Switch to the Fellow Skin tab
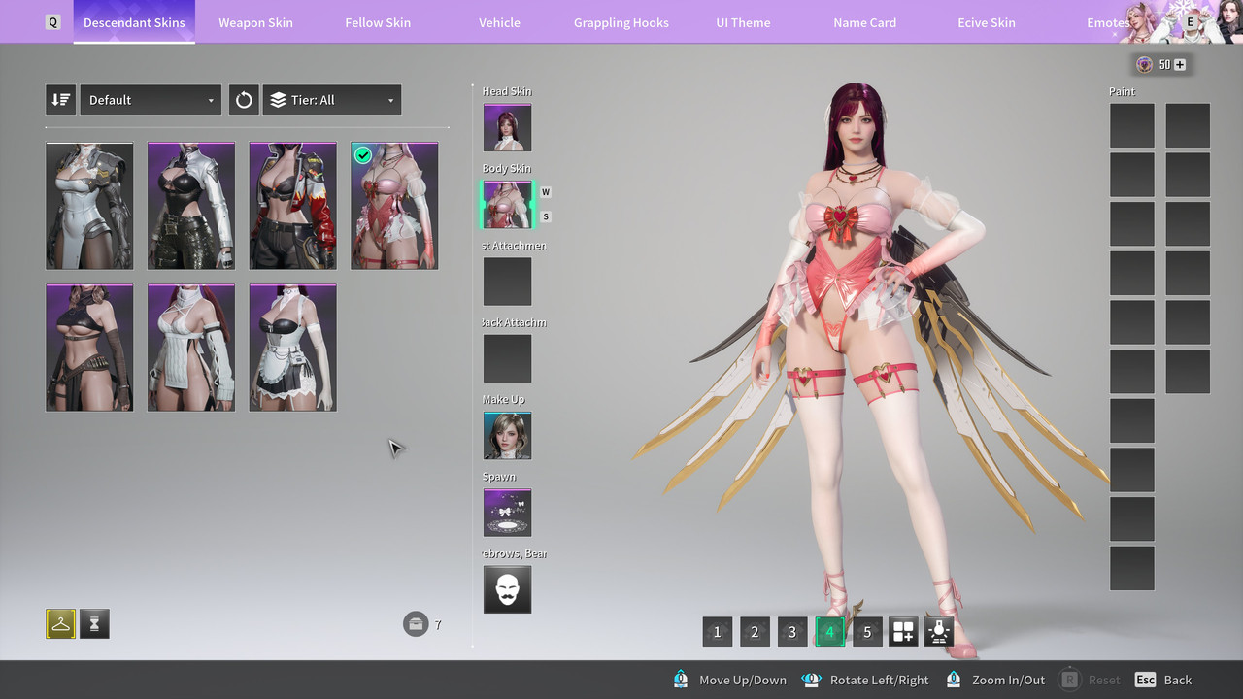 click(378, 22)
